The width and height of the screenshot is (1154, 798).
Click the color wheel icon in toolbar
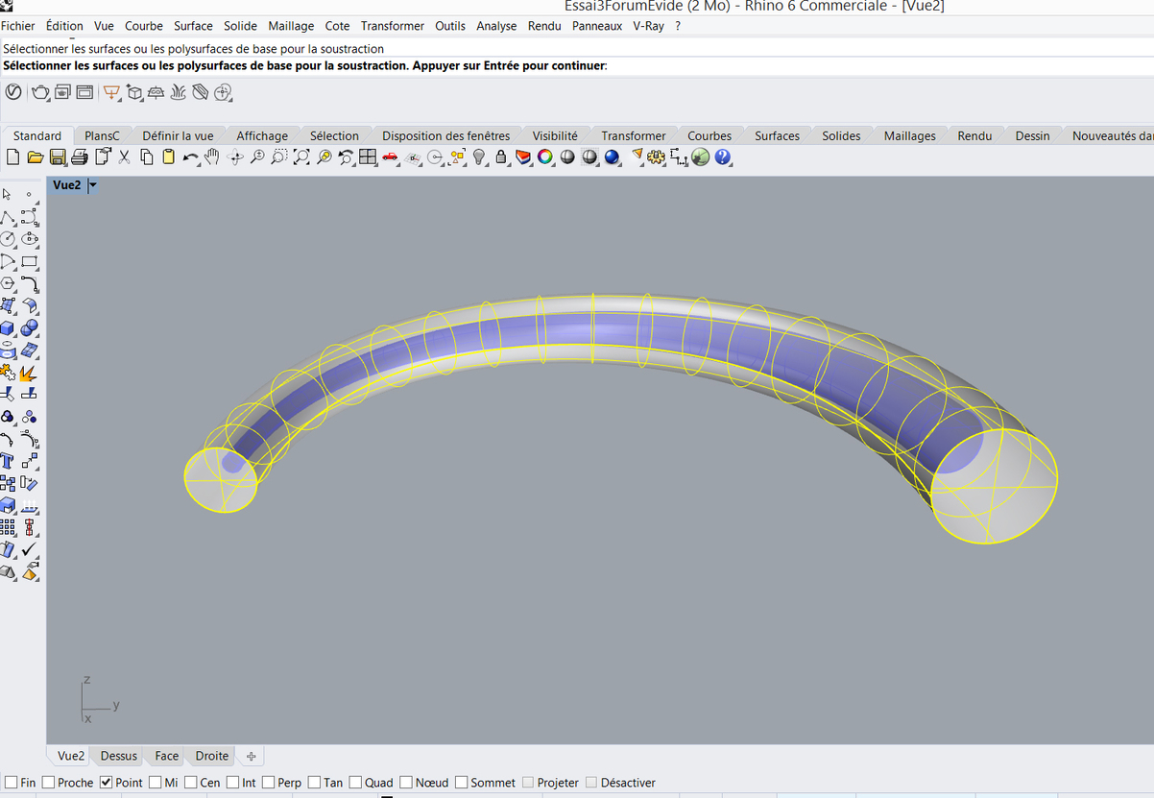click(x=545, y=157)
